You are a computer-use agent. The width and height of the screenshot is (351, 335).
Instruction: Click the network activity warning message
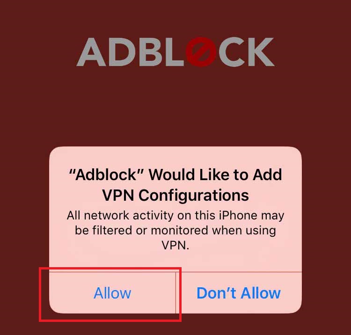175,230
